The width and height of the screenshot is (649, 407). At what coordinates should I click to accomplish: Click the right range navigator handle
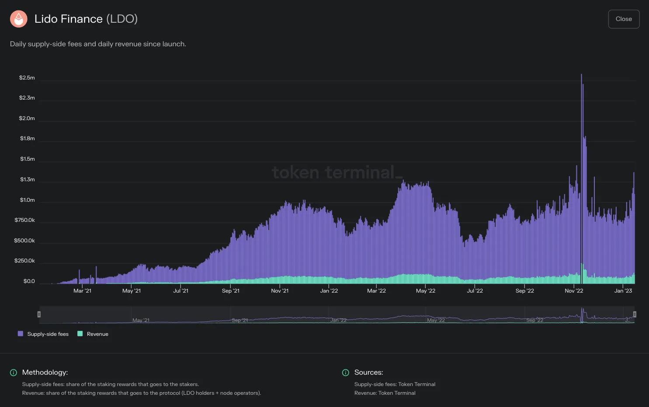coord(635,314)
